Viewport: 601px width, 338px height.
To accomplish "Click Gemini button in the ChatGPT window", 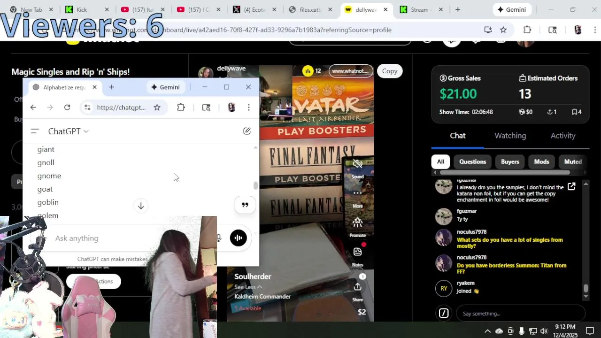I will [165, 87].
